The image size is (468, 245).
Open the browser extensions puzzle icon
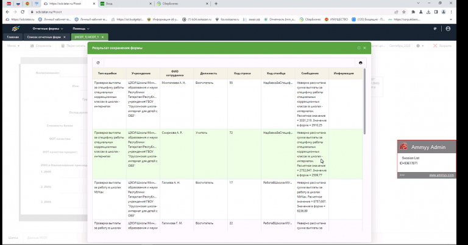(413, 12)
